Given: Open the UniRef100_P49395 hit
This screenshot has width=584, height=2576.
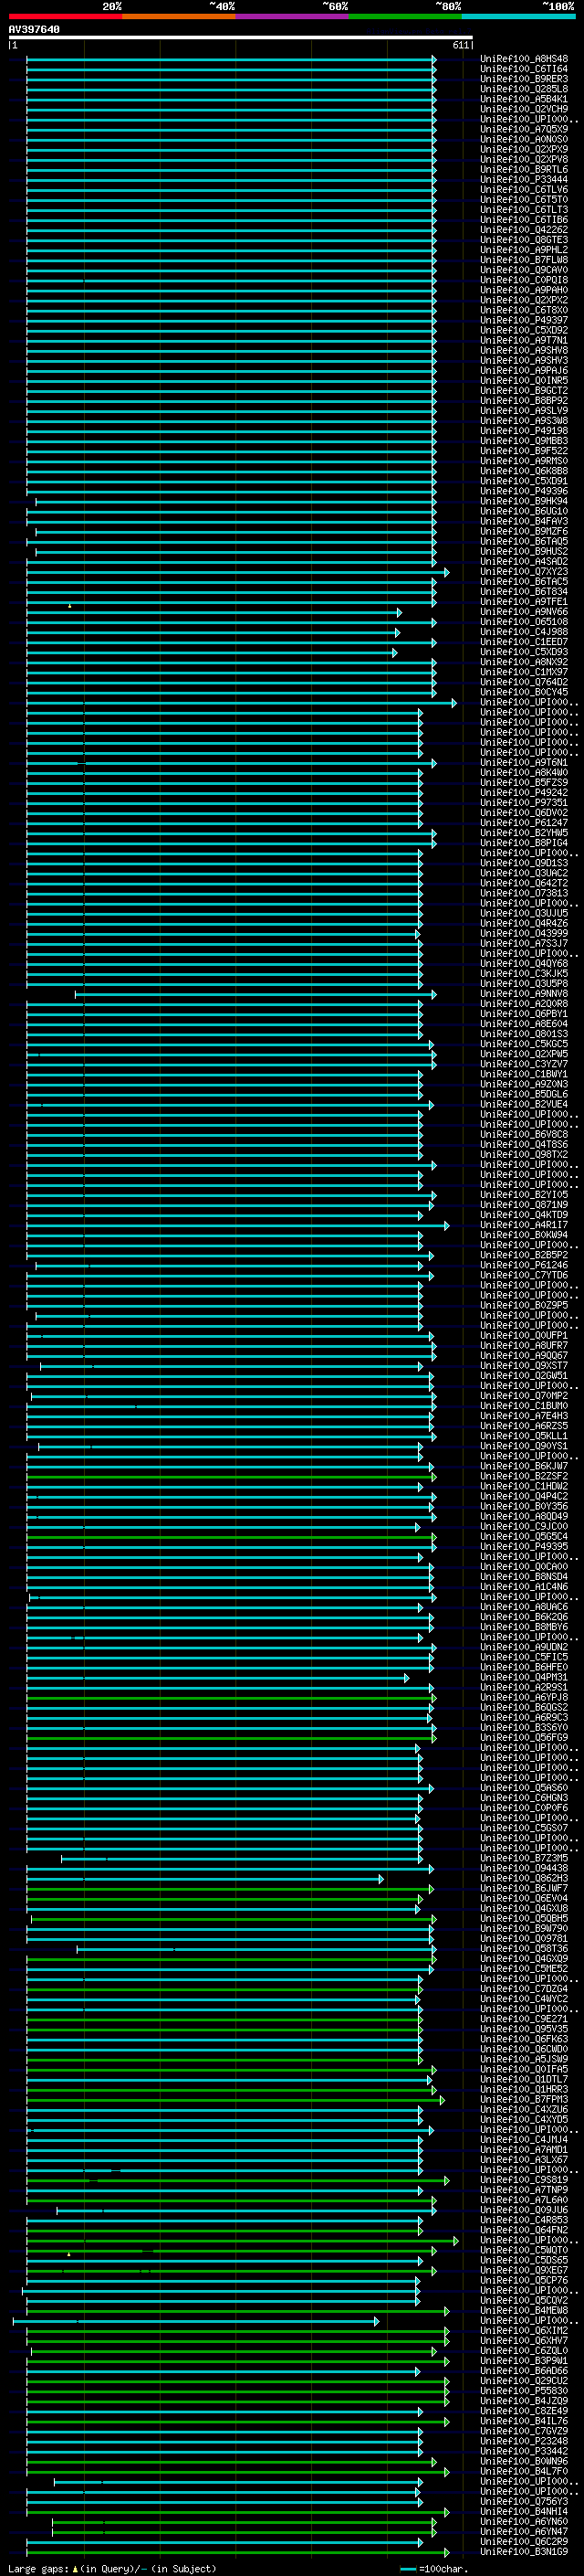Looking at the screenshot, I should 524,1547.
